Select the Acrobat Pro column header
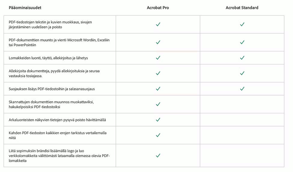The image size is (293, 172). click(158, 7)
